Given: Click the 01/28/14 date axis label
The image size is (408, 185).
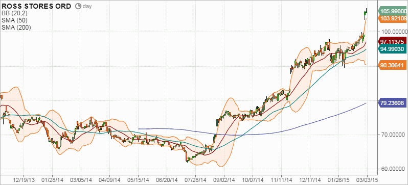Looking at the screenshot, I should 52,179.
